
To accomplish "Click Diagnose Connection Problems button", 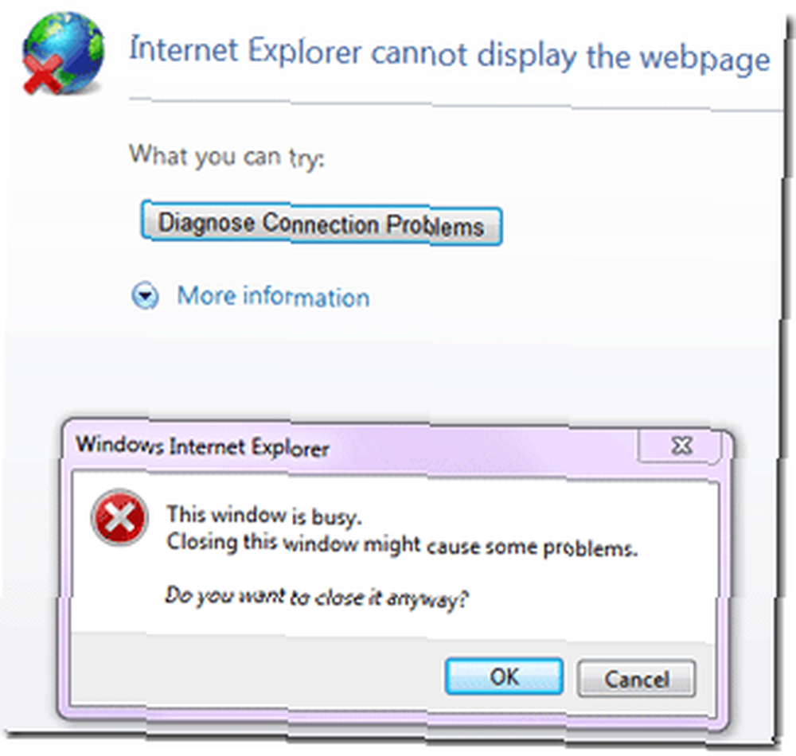I will (x=322, y=224).
